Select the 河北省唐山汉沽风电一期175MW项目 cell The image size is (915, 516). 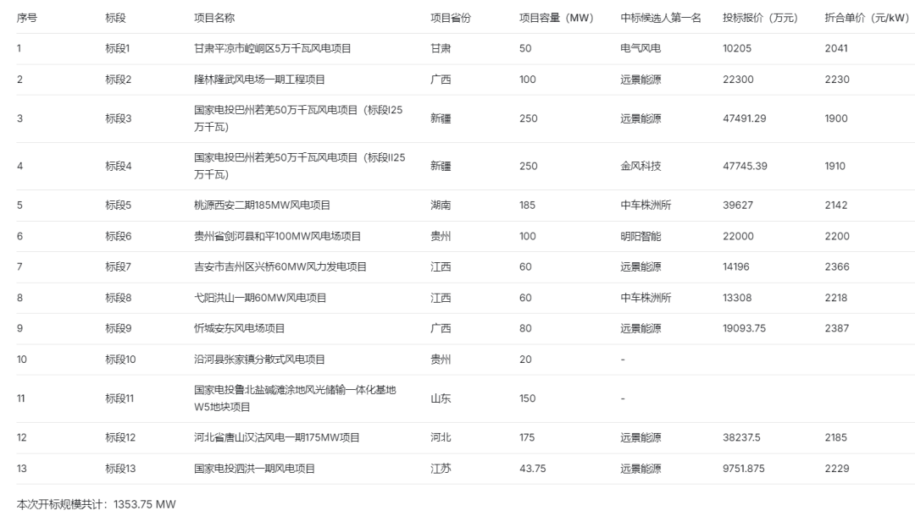277,437
